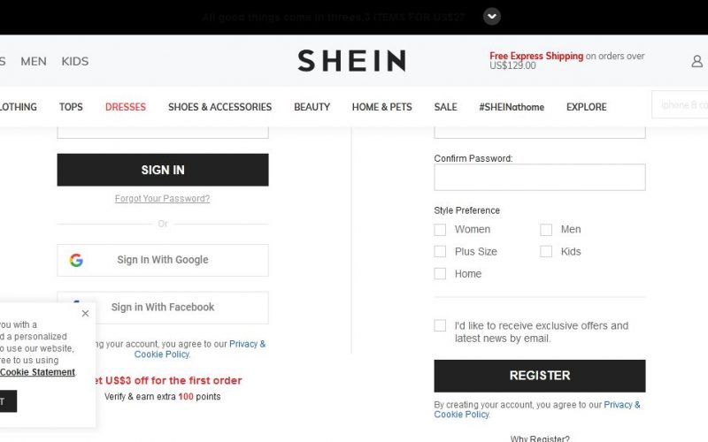
Task: Click the SIGN IN button
Action: [163, 170]
